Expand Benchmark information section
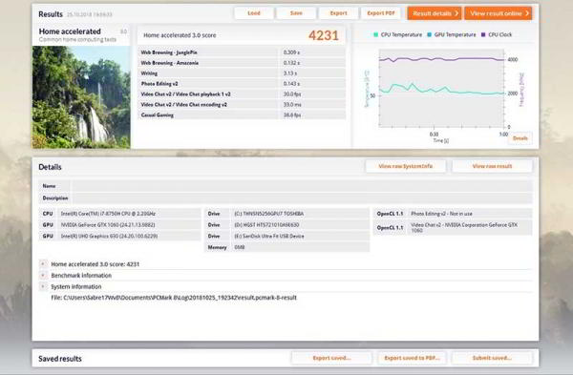The width and height of the screenshot is (573, 375). point(43,275)
